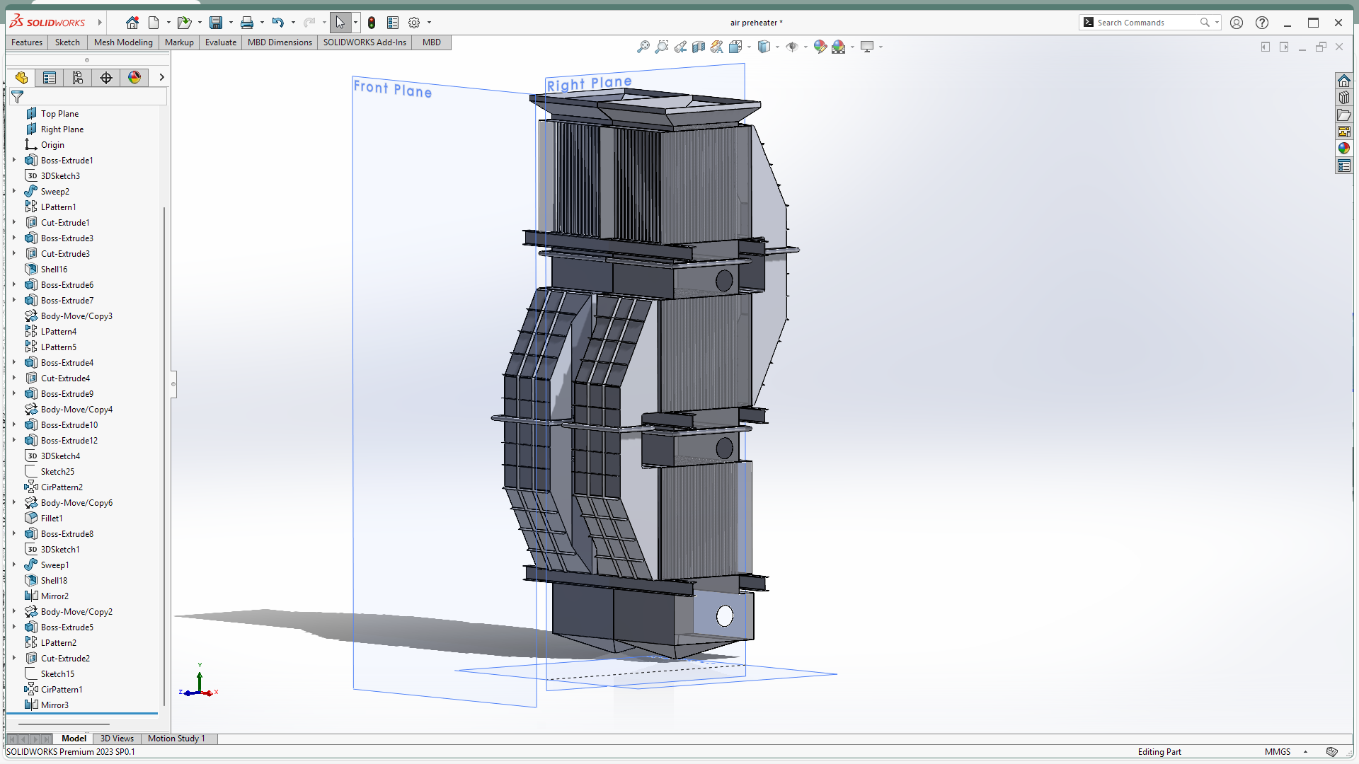Select the Motion Study 1 tab
1359x764 pixels.
coord(176,739)
